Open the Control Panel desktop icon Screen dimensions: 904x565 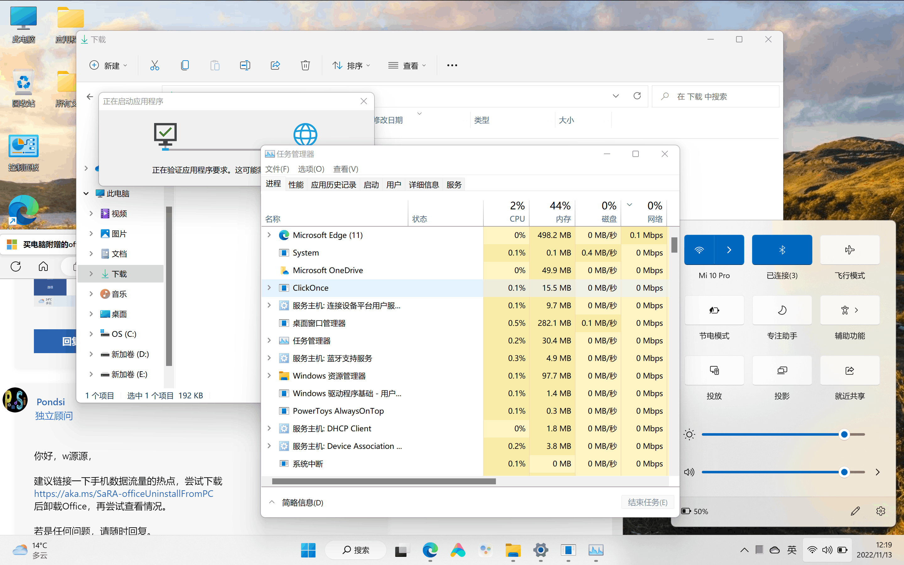click(x=23, y=153)
